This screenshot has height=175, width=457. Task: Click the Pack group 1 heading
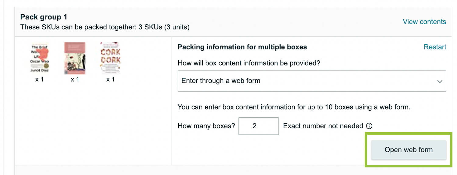[44, 17]
